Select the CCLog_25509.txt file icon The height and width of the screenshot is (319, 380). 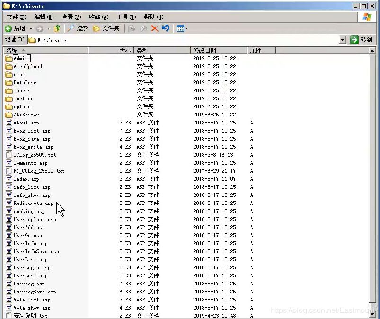tap(9, 155)
